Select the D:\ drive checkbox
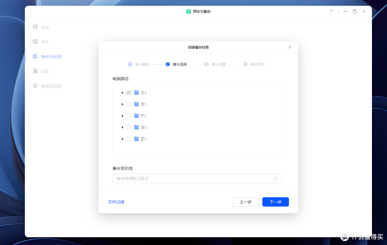The image size is (387, 245). click(x=129, y=104)
